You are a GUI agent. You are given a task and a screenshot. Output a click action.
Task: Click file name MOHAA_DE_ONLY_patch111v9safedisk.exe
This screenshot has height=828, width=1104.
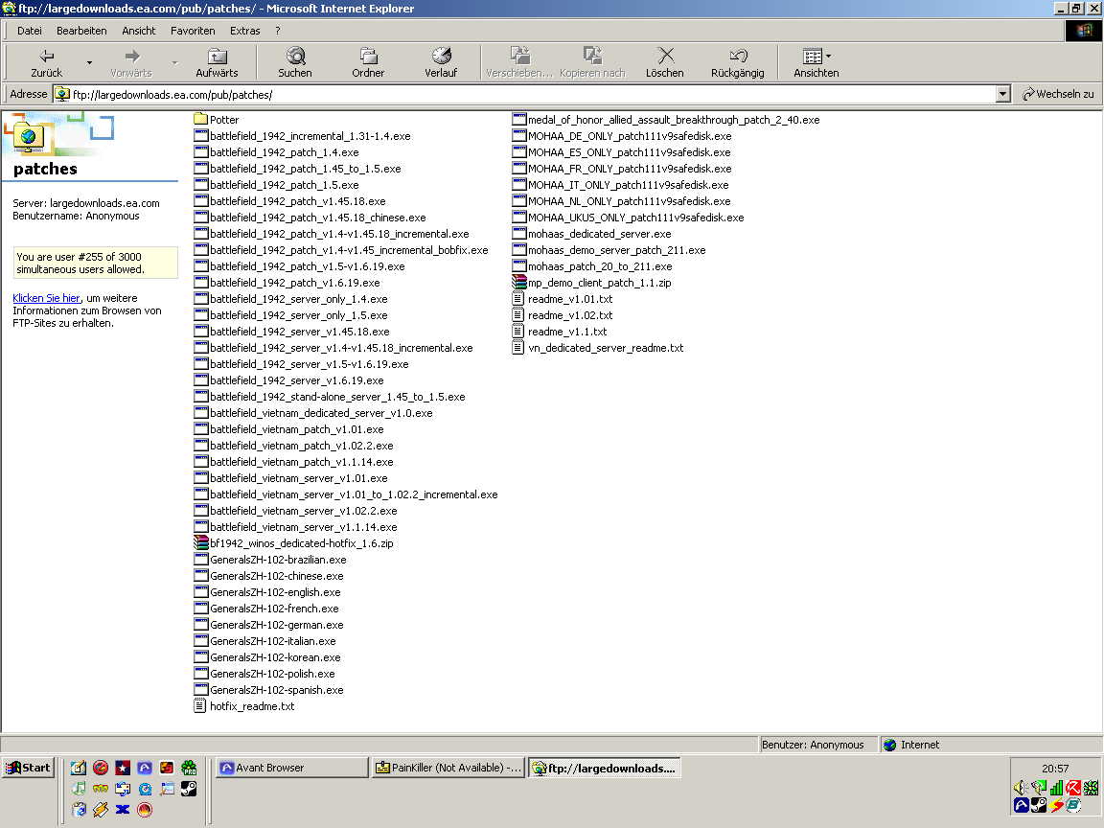pyautogui.click(x=630, y=136)
